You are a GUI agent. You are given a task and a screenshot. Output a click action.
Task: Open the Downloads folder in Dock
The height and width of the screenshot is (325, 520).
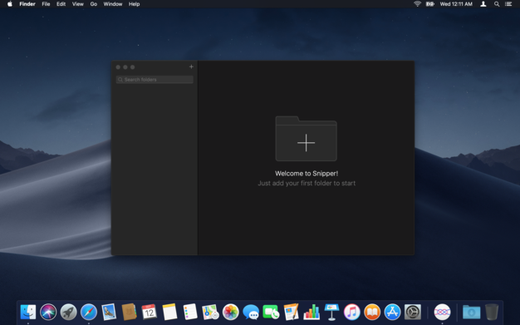pyautogui.click(x=472, y=312)
